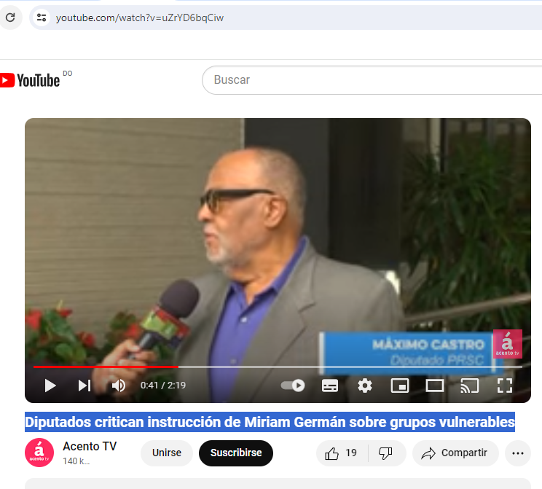Enable miniplayer mode
Viewport: 542px width, 489px height.
coord(400,386)
